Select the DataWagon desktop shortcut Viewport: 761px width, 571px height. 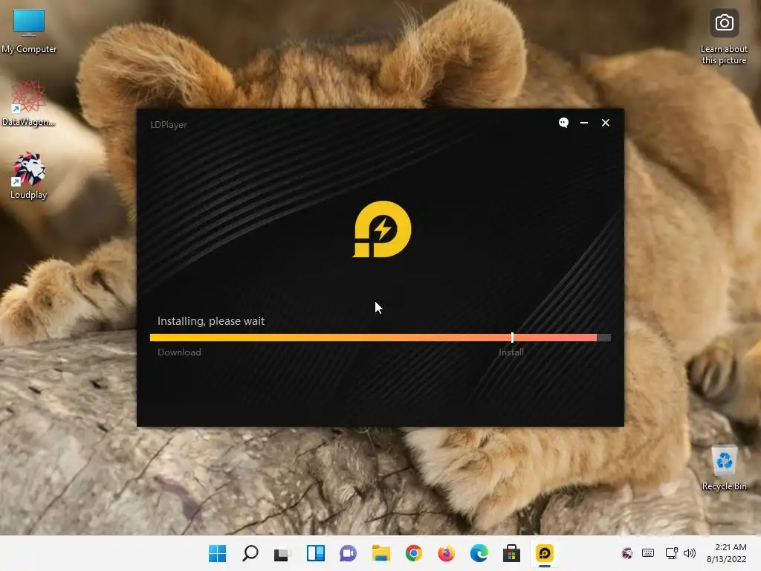pos(28,104)
